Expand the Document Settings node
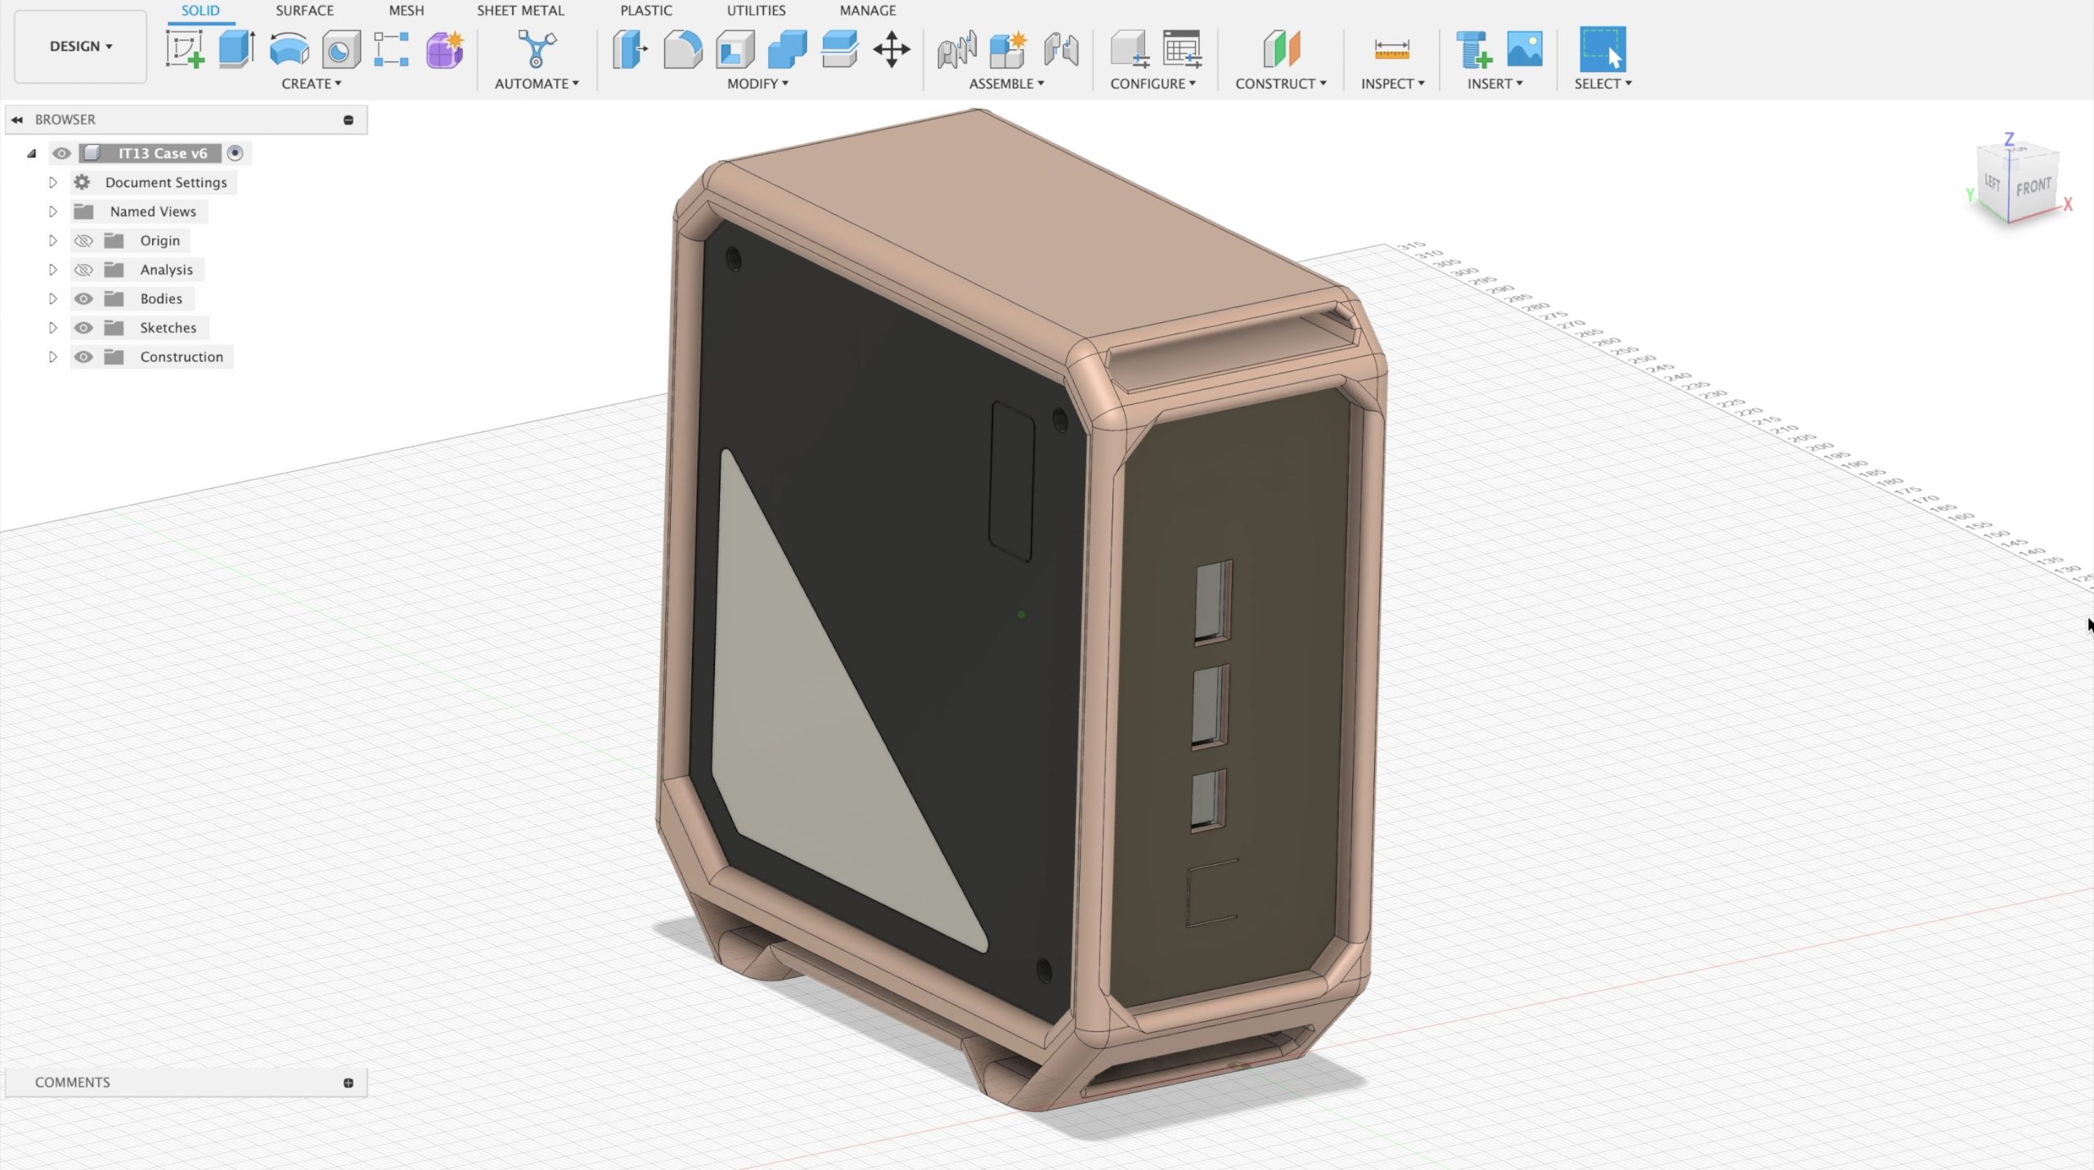Viewport: 2094px width, 1170px height. [x=53, y=182]
